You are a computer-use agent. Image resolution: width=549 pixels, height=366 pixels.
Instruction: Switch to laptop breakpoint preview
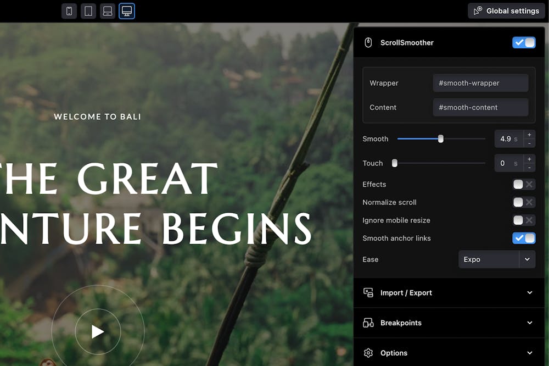pos(108,11)
